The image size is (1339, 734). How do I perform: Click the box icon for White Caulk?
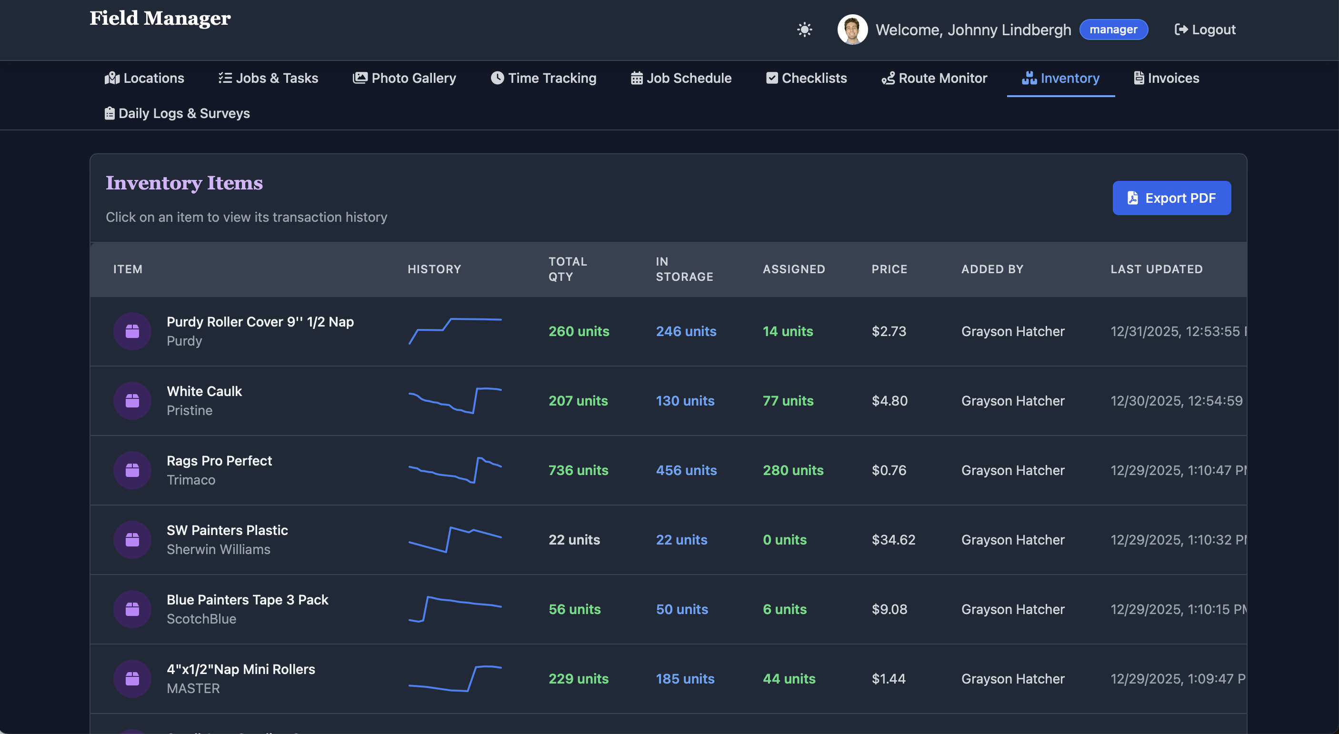(x=132, y=400)
